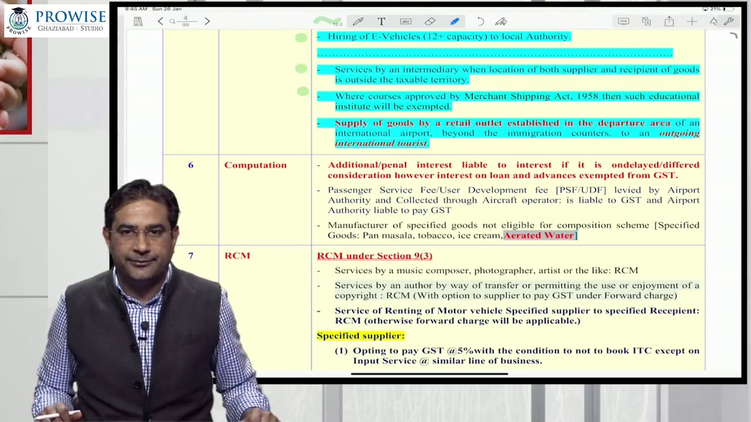Click the horizontal home indicator bar

click(x=429, y=374)
